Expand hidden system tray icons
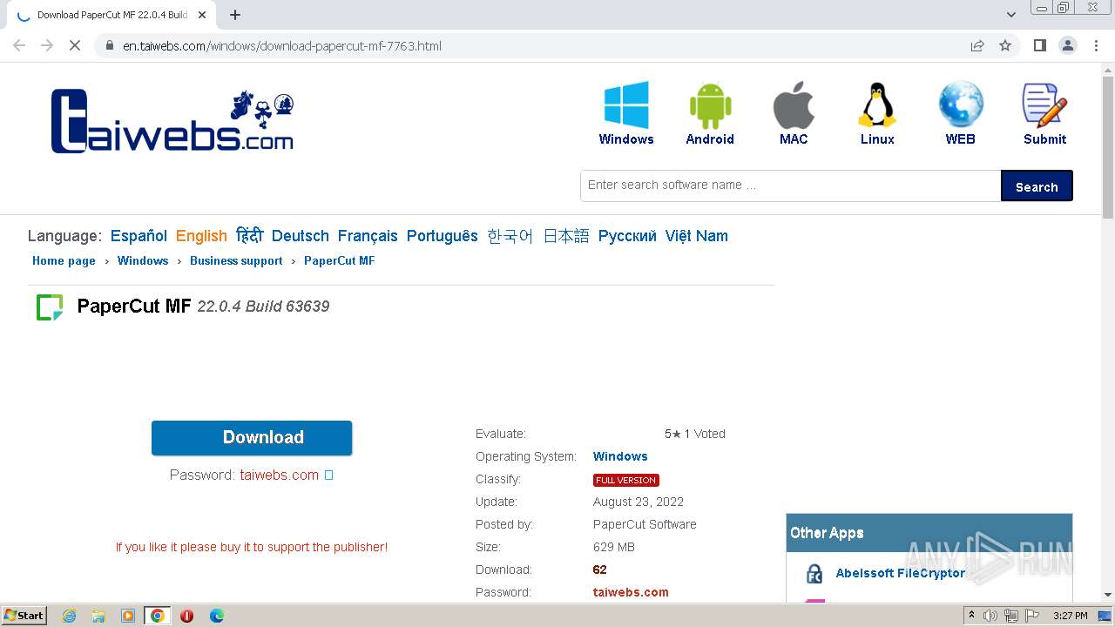The width and height of the screenshot is (1115, 627). coord(971,616)
